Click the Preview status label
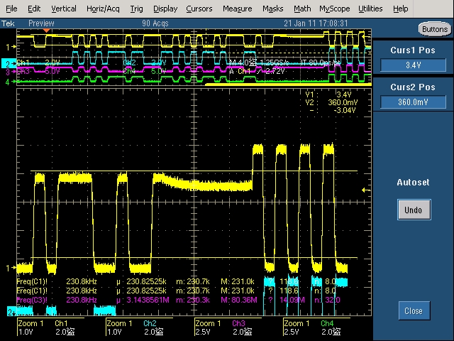 (x=41, y=23)
